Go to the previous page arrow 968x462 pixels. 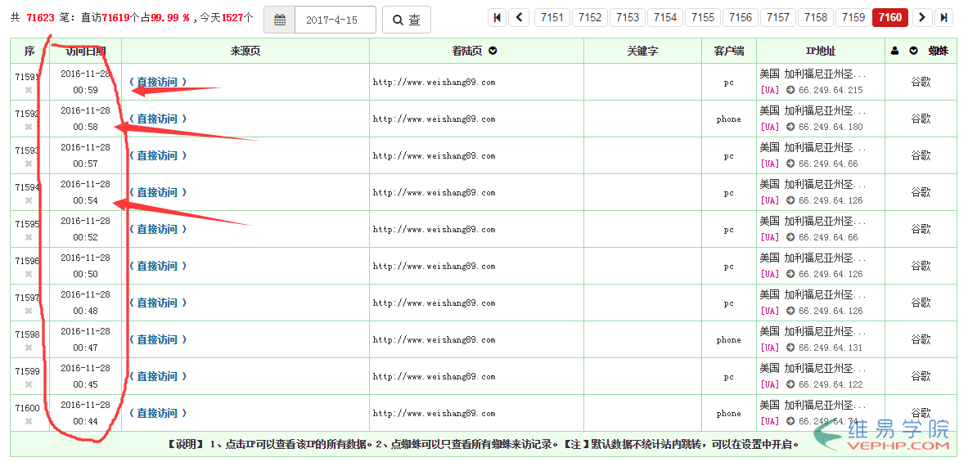(519, 17)
